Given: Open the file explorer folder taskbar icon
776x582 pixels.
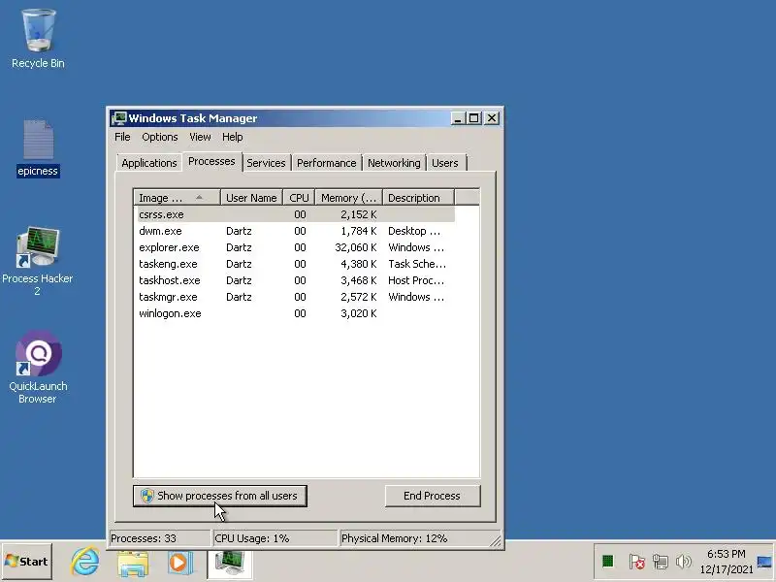Looking at the screenshot, I should tap(133, 563).
